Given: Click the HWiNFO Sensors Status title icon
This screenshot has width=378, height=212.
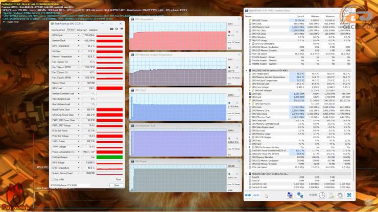Looking at the screenshot, I should (247, 11).
